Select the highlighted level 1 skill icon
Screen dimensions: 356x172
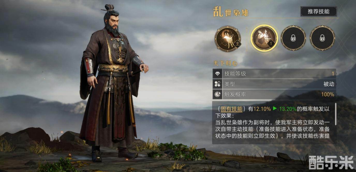click(x=264, y=38)
